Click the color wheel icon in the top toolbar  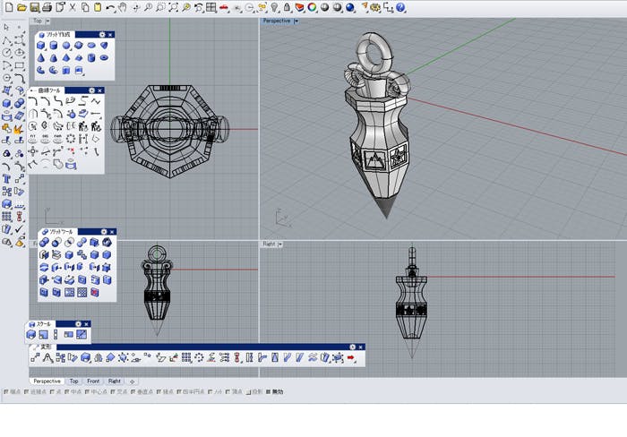pos(312,7)
